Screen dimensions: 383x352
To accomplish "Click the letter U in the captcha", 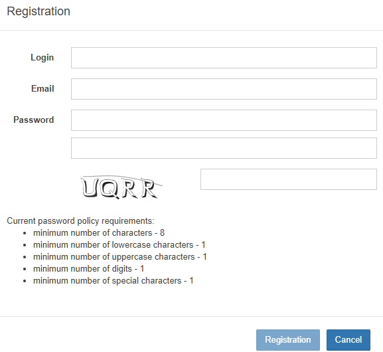I will [90, 187].
